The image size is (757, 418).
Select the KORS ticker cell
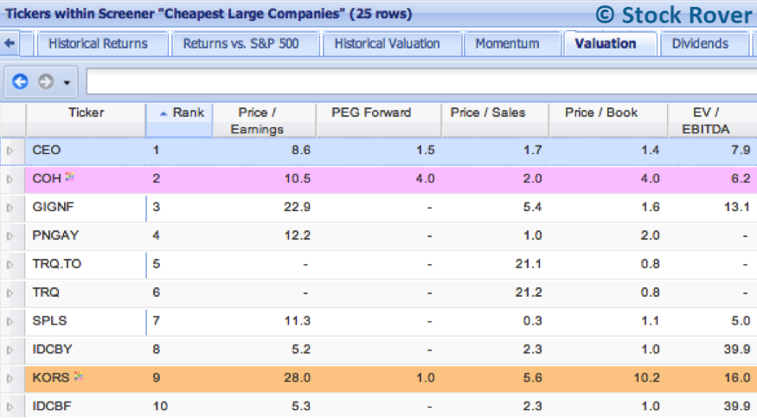[86, 378]
